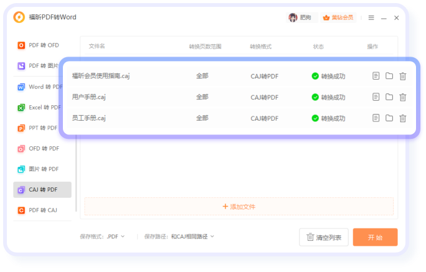Select OFD 转 PDF option

pos(42,149)
